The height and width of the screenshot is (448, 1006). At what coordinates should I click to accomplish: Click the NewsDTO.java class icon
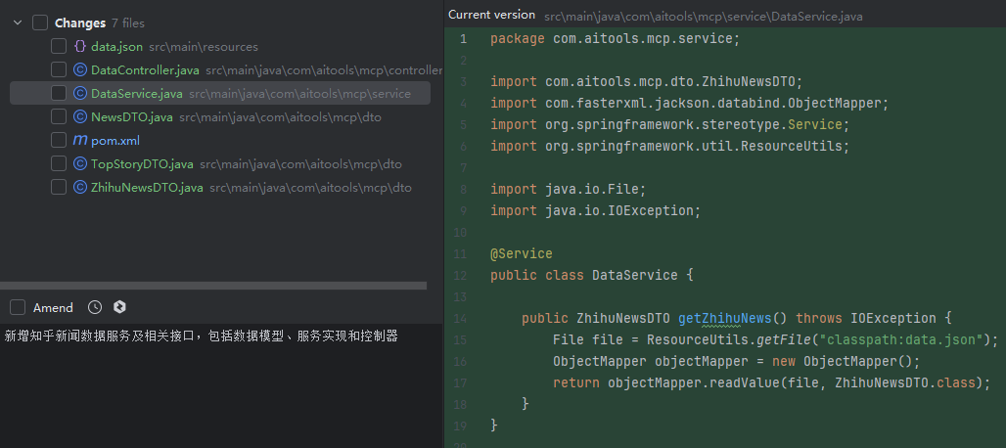[x=80, y=117]
